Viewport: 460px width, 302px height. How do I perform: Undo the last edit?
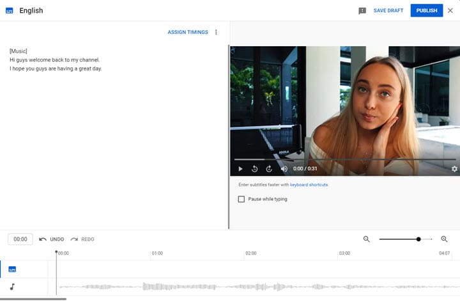coord(52,239)
